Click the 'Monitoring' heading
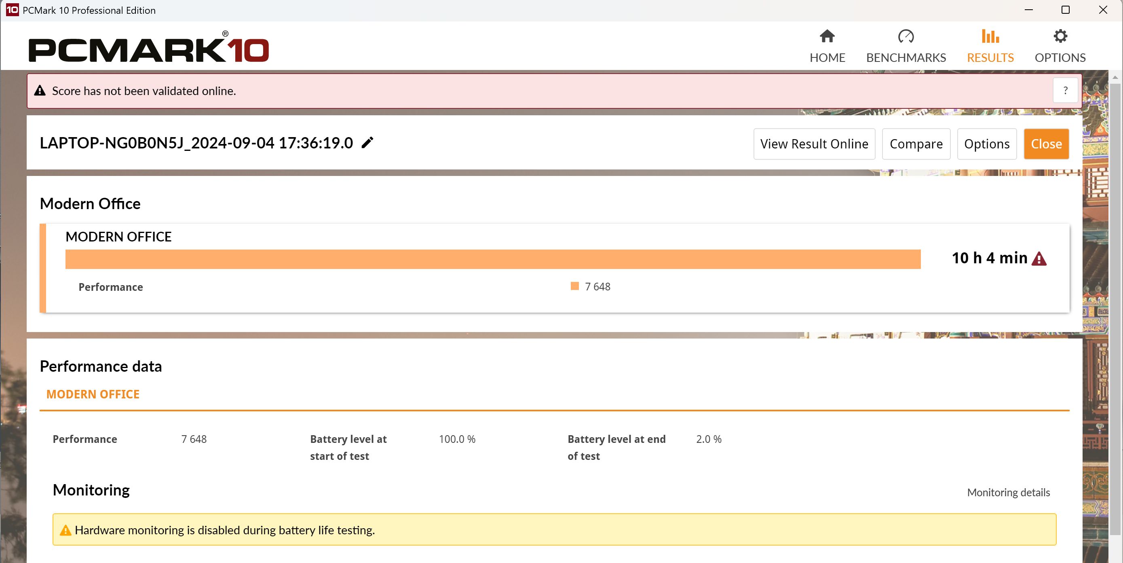This screenshot has width=1123, height=563. [91, 490]
